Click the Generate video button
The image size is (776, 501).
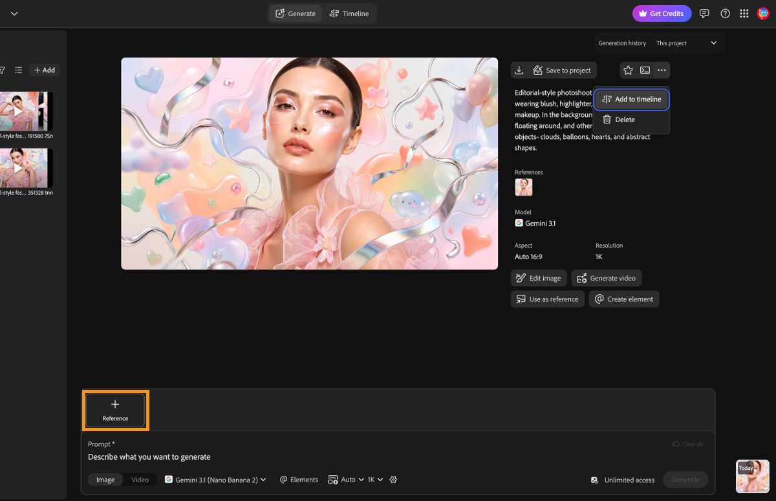point(606,278)
